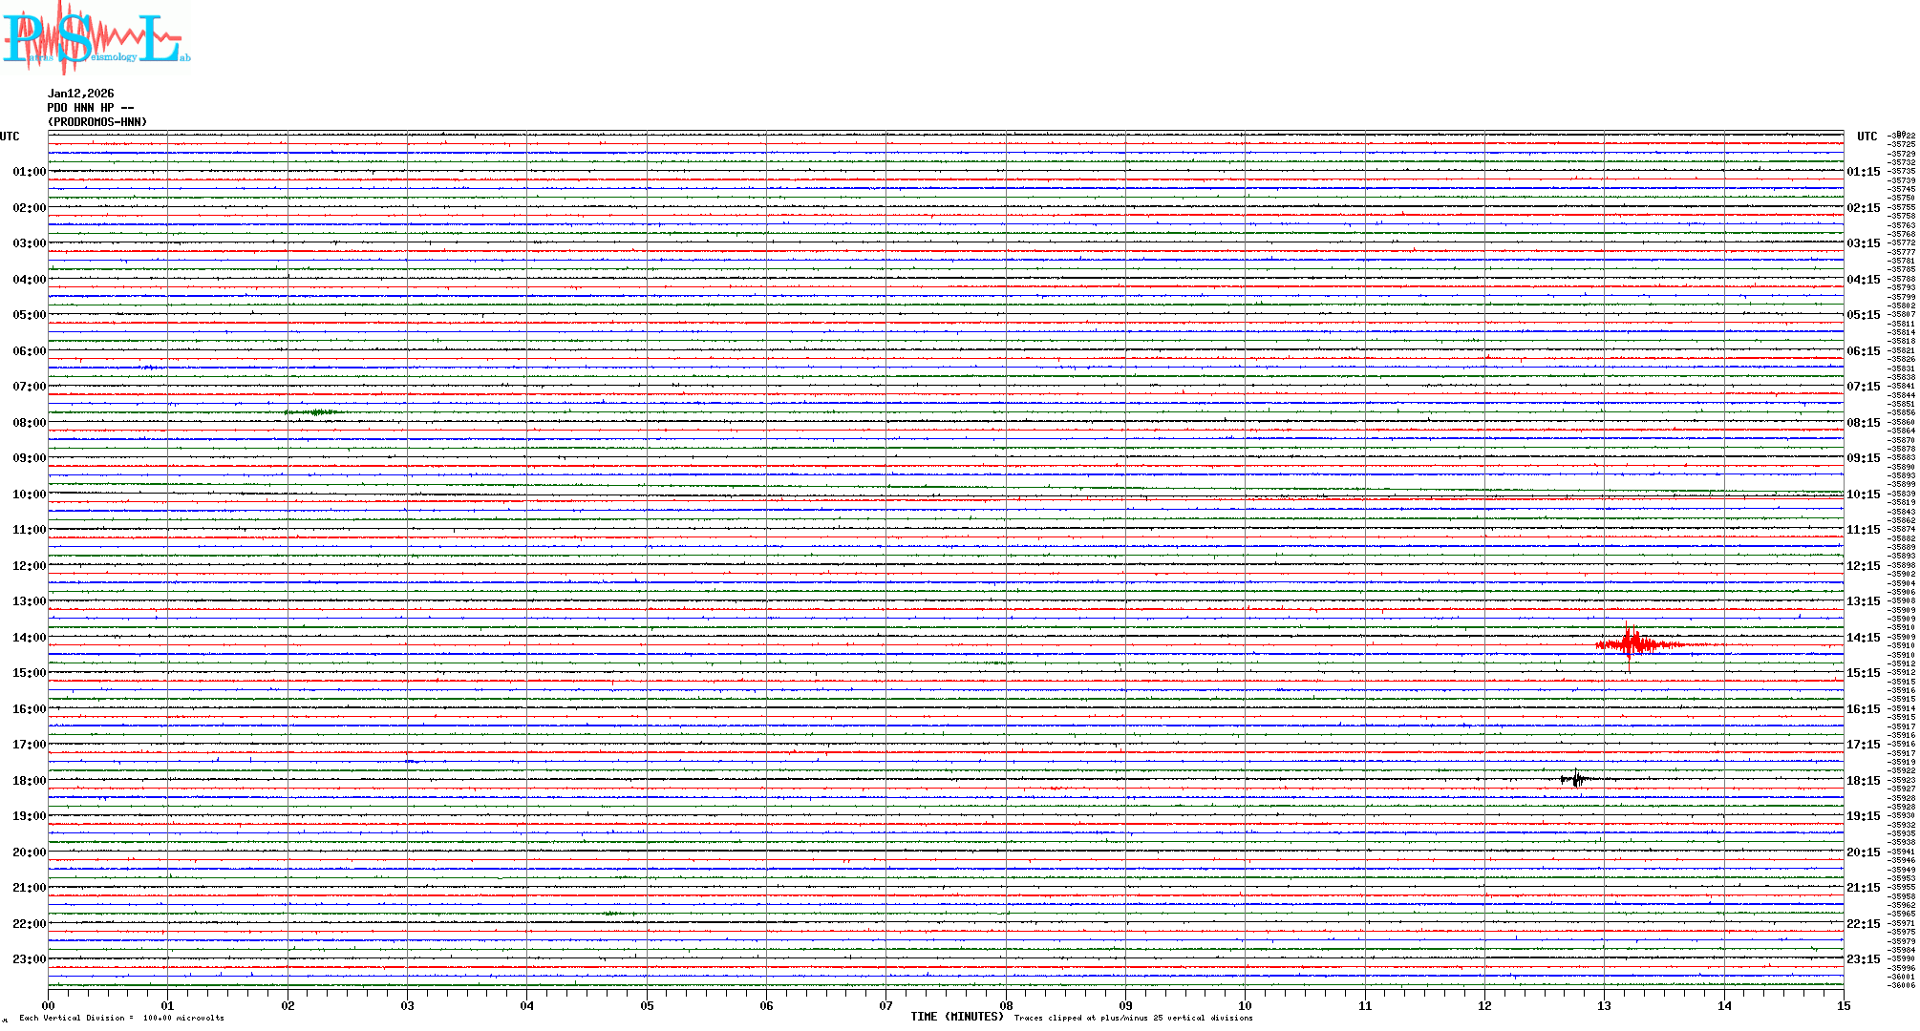This screenshot has height=1031, width=1920.
Task: Click the 08:00 hour label on left
Action: [x=29, y=423]
